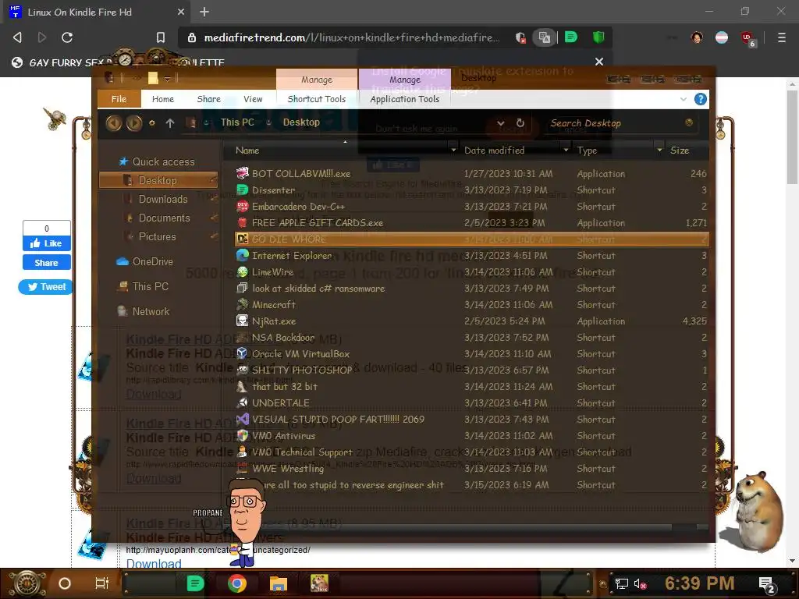Viewport: 799px width, 599px height.
Task: Open the File tab in Explorer ribbon
Action: pyautogui.click(x=119, y=99)
